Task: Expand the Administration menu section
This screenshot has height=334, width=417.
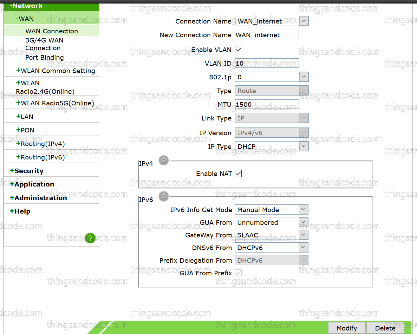Action: click(x=38, y=198)
